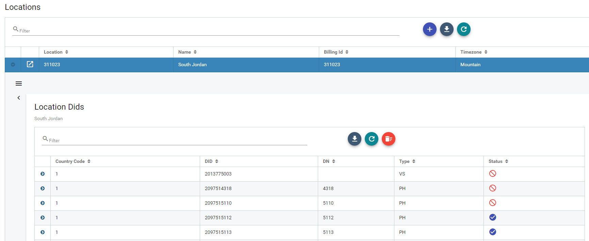589x241 pixels.
Task: Click the Locations filter input field
Action: [204, 31]
